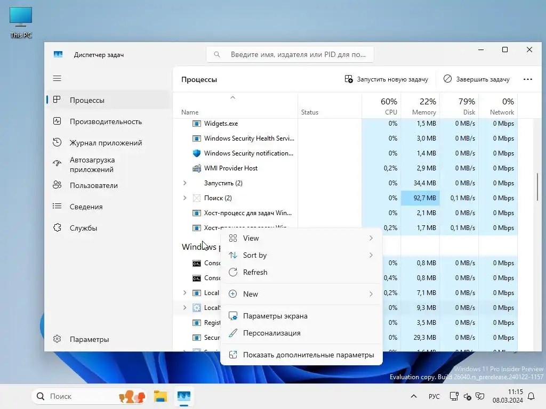Select Registry process icon
The image size is (546, 409).
point(197,323)
